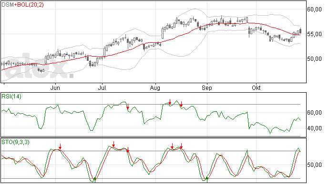This screenshot has height=184, width=329.
Task: Click the Aug month label on time axis
Action: point(155,88)
